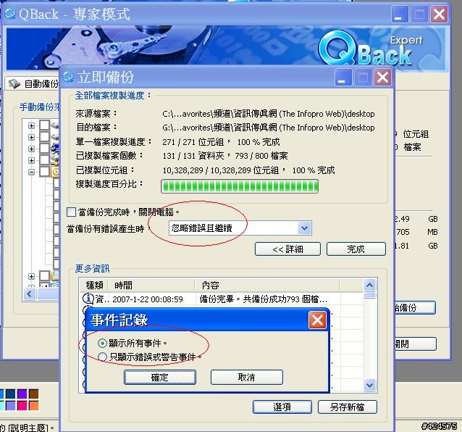Click the partly hidden 始備份 button in main window
This screenshot has width=462, height=432.
click(x=415, y=307)
